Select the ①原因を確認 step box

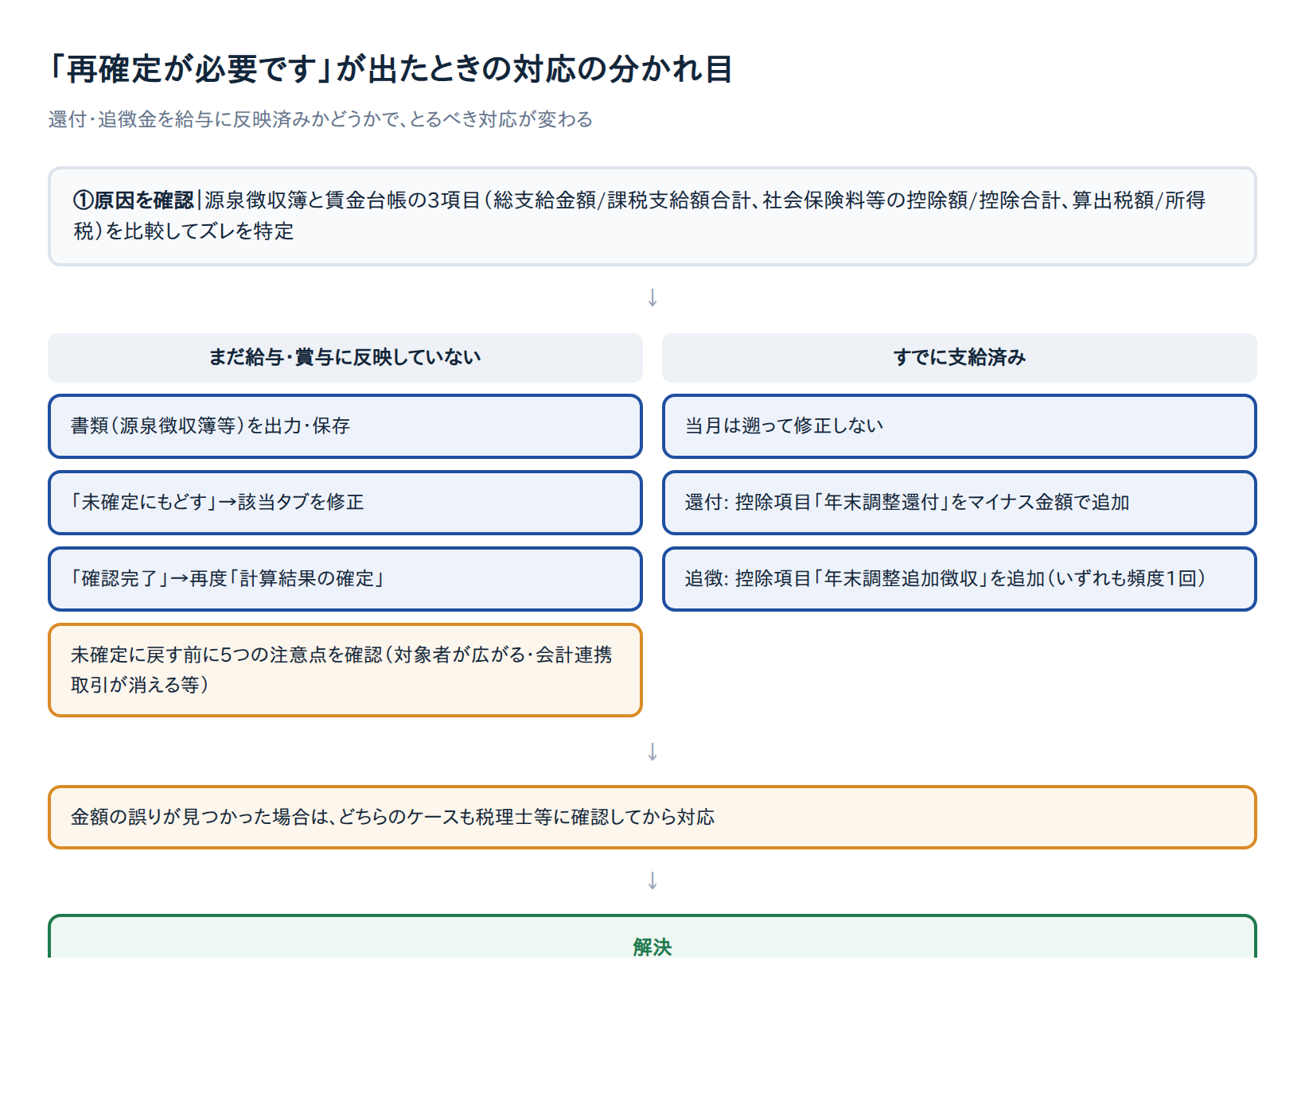(652, 216)
